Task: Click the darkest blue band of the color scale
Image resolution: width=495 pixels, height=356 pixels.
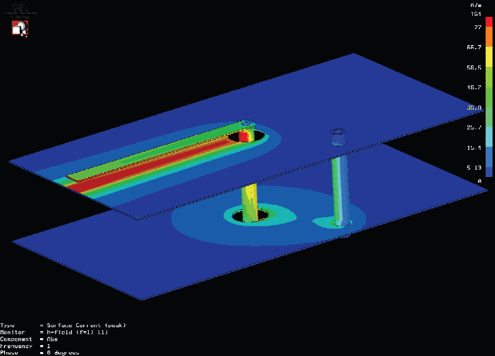Action: (489, 172)
